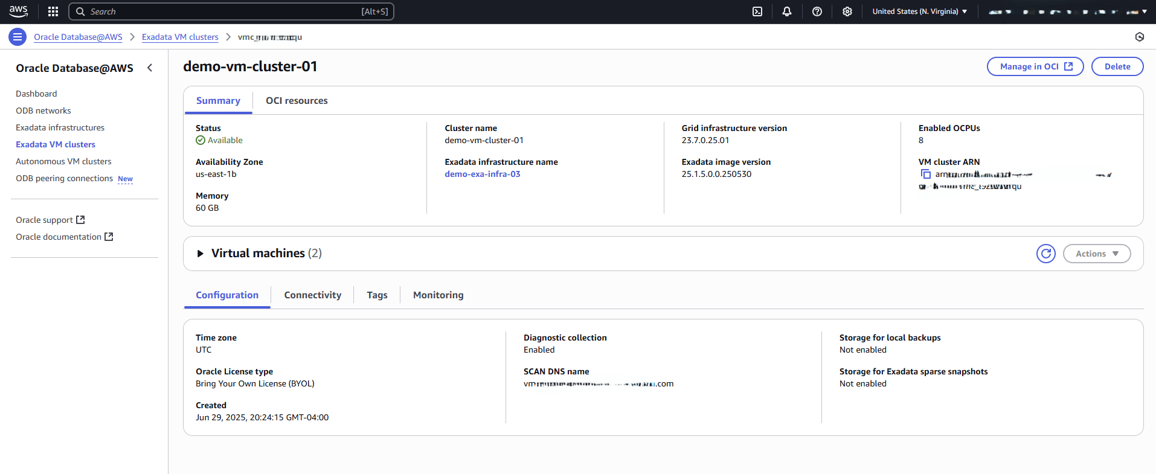Open the Tags tab
Viewport: 1156px width, 474px height.
[x=377, y=295]
